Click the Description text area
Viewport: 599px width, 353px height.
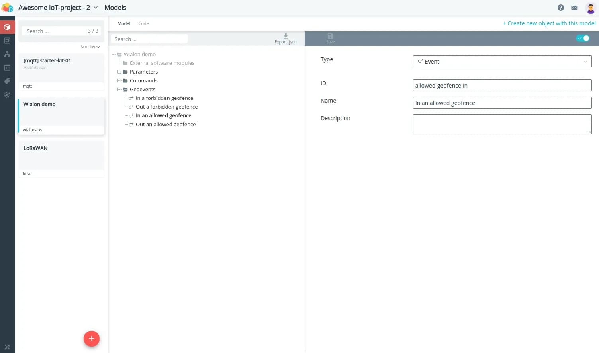(502, 124)
